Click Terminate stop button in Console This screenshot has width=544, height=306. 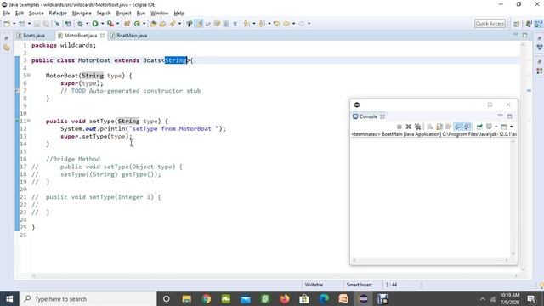pos(399,127)
